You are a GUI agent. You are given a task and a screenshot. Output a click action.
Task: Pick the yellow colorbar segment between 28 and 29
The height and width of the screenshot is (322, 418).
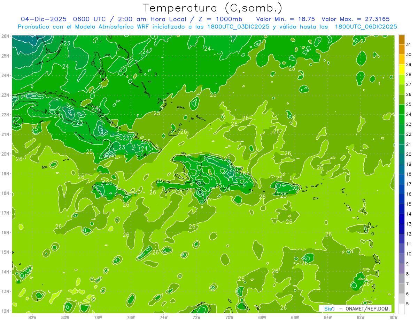pos(402,69)
